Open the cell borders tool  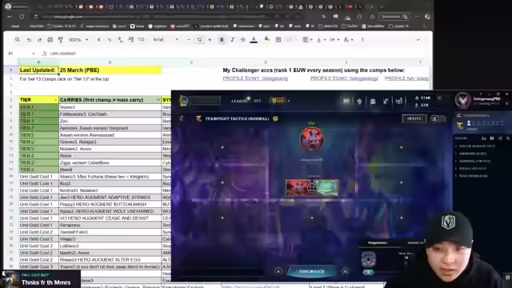click(278, 39)
